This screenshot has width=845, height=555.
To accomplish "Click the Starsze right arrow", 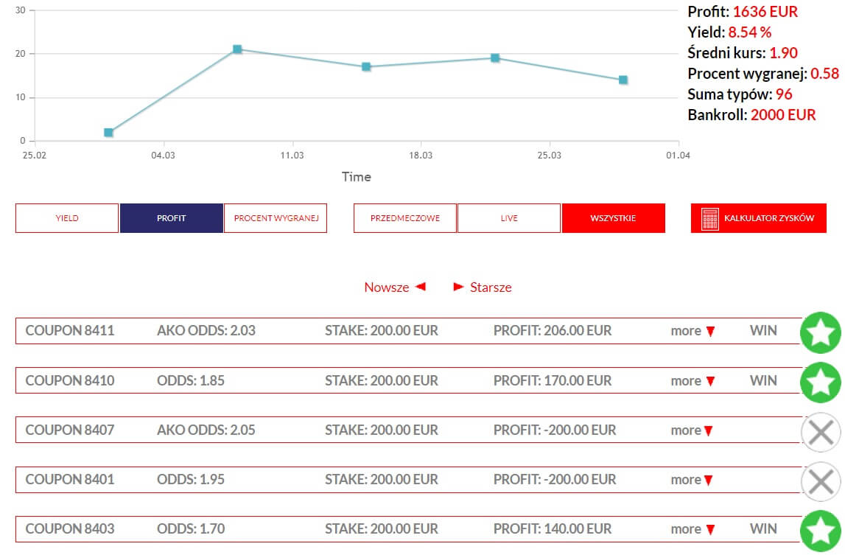I will tap(458, 287).
